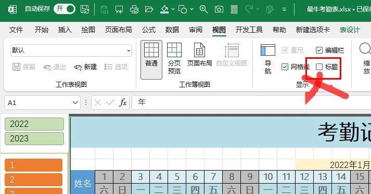This screenshot has width=371, height=194.
Task: Expand the Name Box dropdown next to A1
Action: point(75,102)
